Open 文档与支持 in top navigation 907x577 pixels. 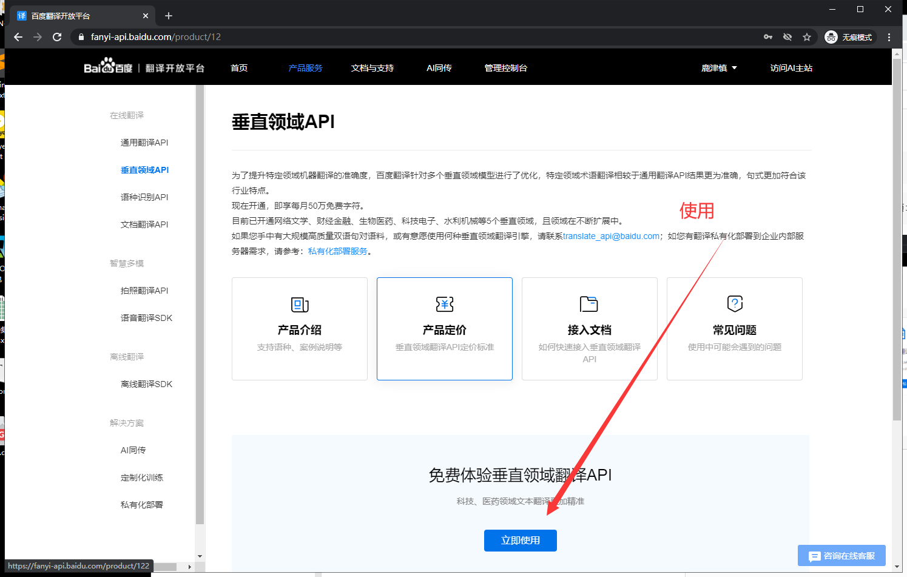click(373, 68)
